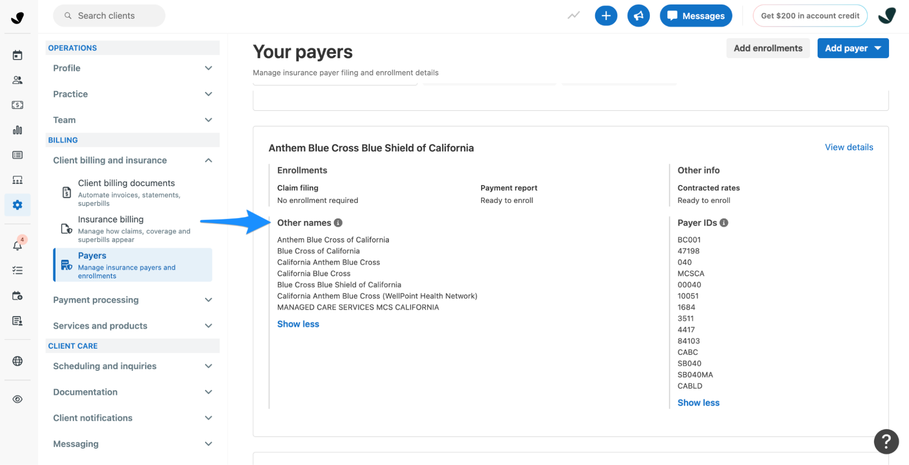Open the Messages button
Screen dimensions: 909x465
[x=696, y=16]
